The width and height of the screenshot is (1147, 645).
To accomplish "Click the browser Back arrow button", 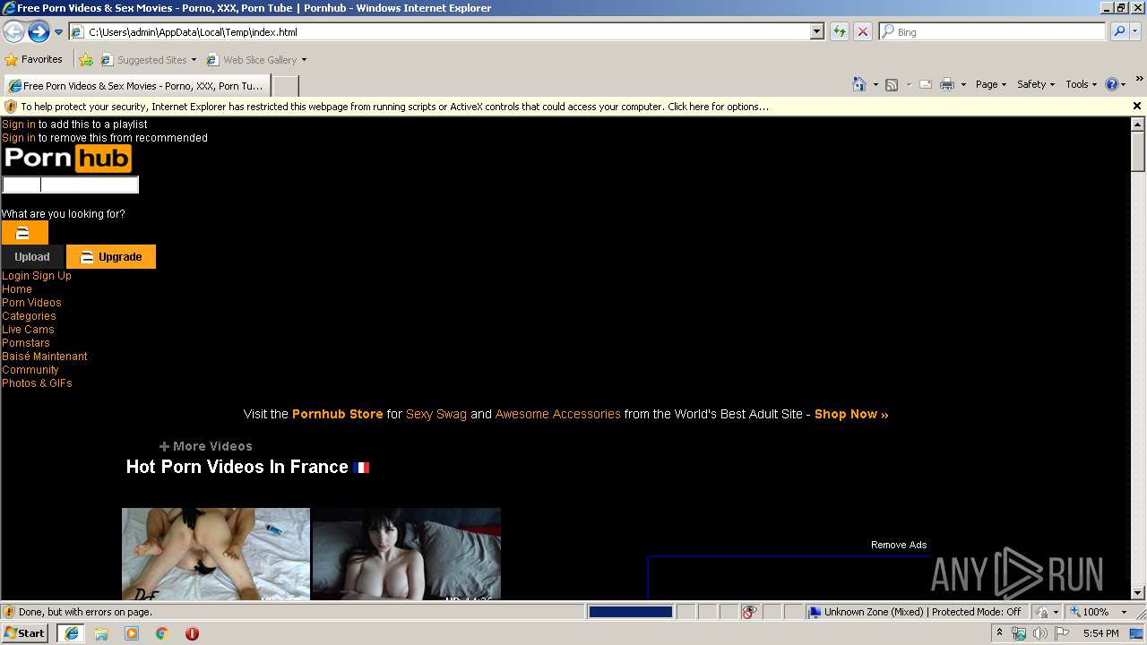I will pos(13,31).
